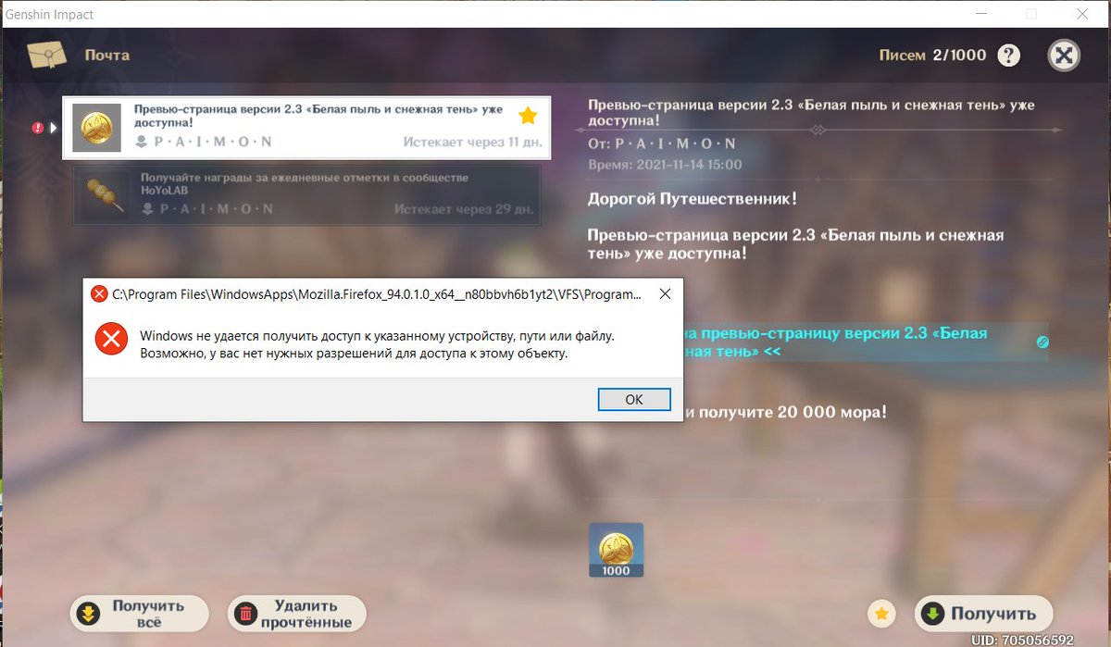The width and height of the screenshot is (1111, 647).
Task: Click the Время: 2021-11-14 15:00 timestamp
Action: [665, 165]
